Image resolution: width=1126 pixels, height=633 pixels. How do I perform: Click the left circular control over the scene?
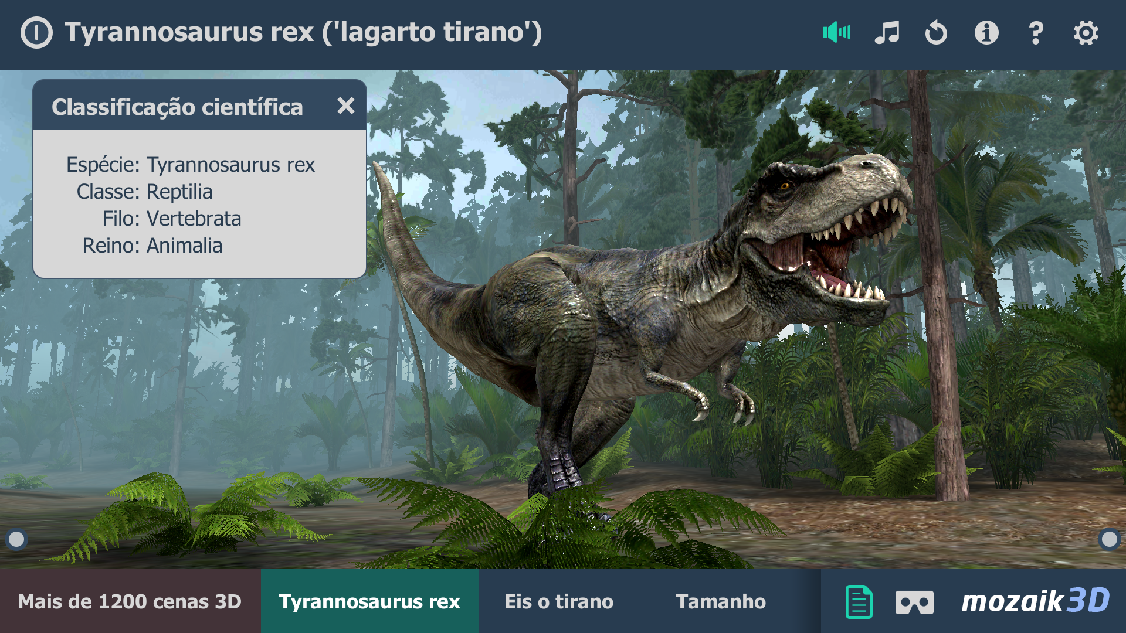click(16, 539)
